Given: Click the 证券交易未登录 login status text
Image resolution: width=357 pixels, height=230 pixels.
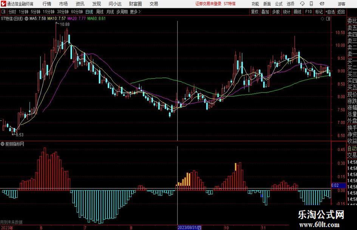Looking at the screenshot, I should click(x=208, y=4).
